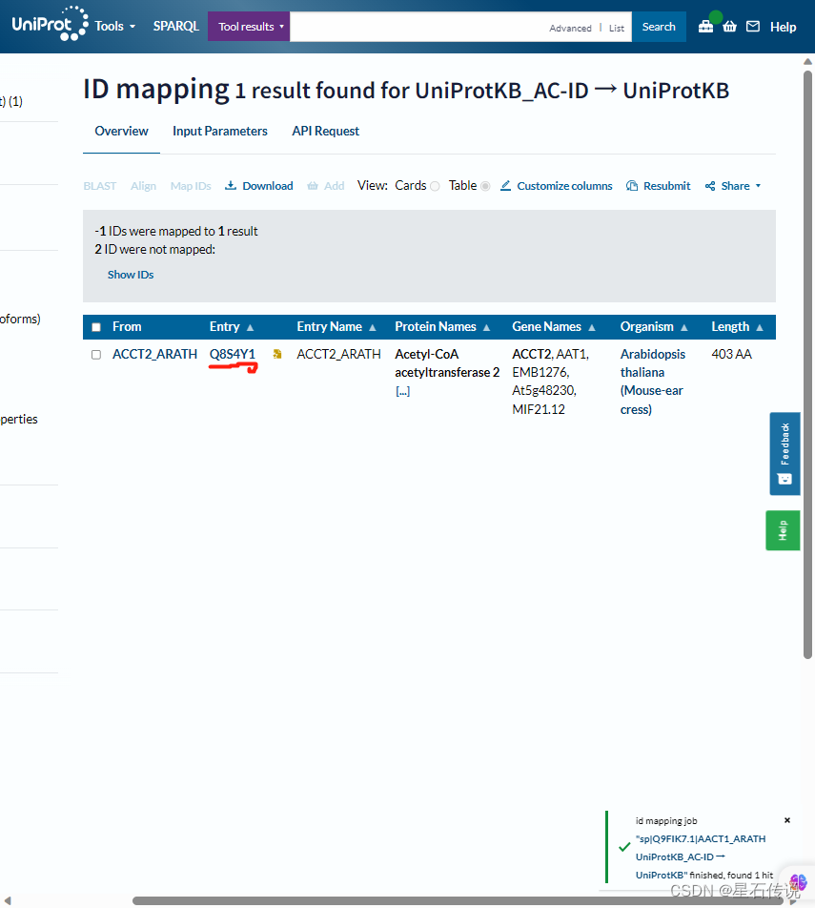Open the toolbox icon in header

705,27
